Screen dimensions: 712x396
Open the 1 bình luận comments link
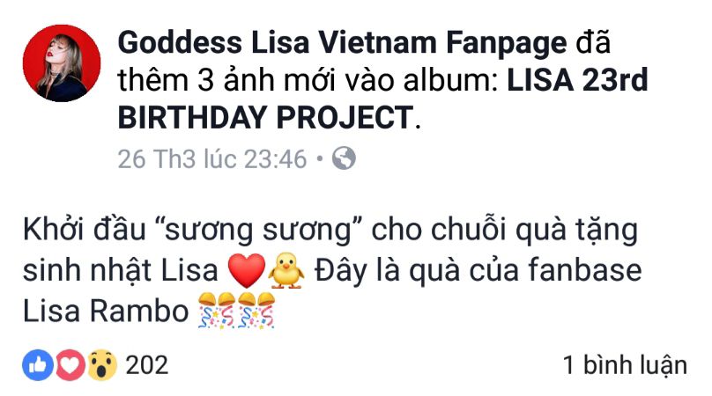coord(625,365)
